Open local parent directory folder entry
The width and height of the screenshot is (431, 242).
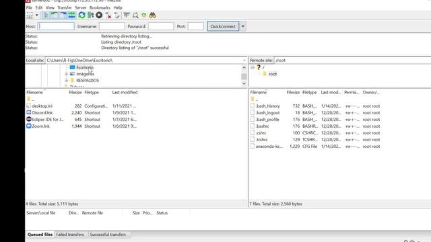click(31, 99)
